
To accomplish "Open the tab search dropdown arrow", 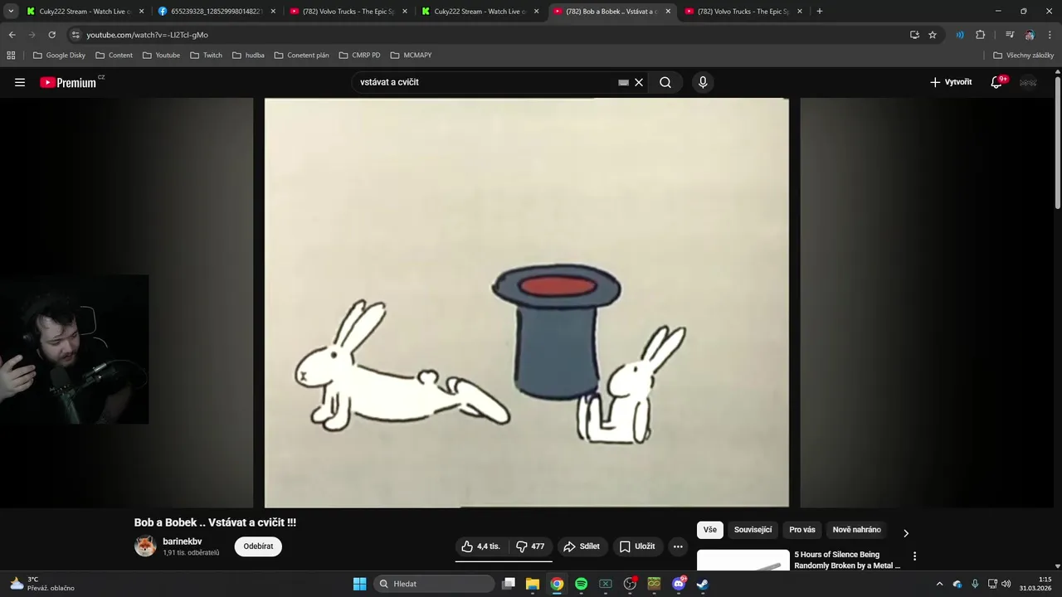I will point(11,11).
